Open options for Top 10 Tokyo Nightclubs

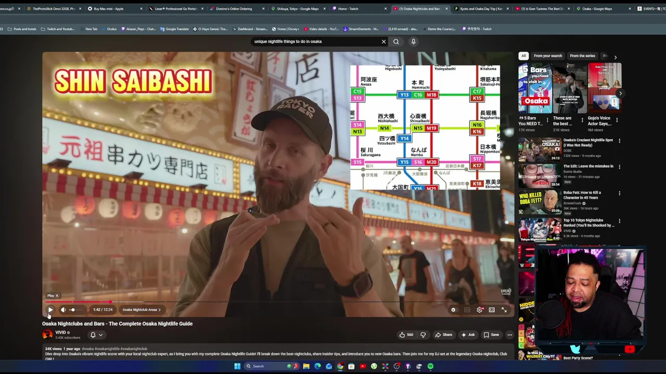(x=619, y=221)
